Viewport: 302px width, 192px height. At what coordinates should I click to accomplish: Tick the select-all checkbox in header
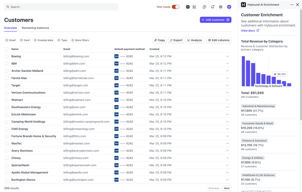[7, 49]
